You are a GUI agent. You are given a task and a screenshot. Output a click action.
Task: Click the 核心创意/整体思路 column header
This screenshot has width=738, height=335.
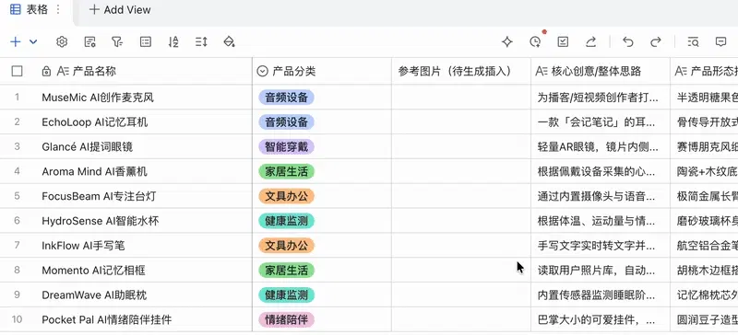click(601, 71)
